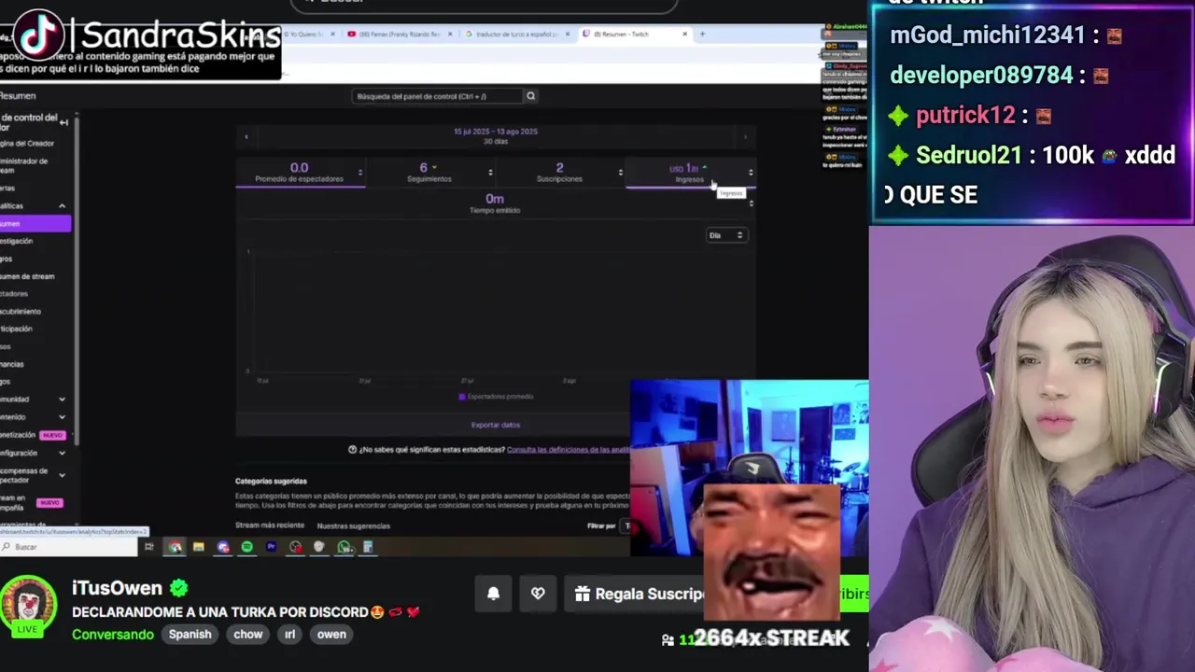Switch to the Famax YouTube browser tab
1195x672 pixels.
(x=400, y=35)
